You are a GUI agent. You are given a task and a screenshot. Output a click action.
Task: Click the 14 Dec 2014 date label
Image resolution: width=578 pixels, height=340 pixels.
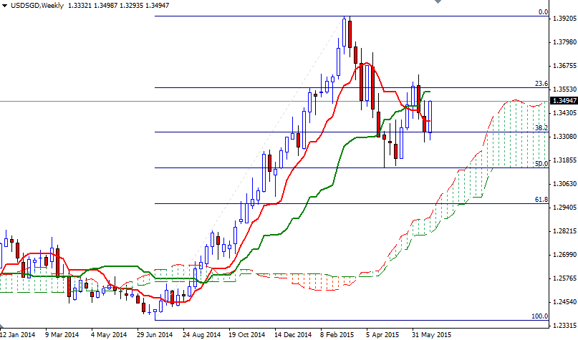click(x=293, y=334)
